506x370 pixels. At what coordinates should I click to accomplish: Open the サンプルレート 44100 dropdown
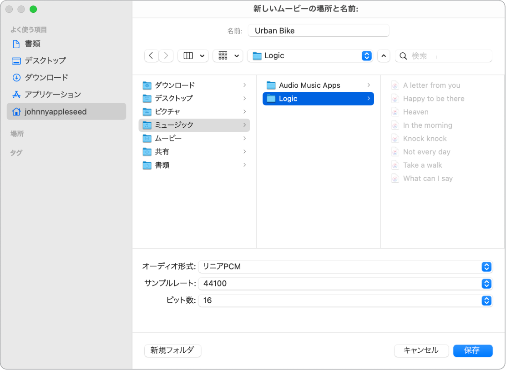pos(486,284)
